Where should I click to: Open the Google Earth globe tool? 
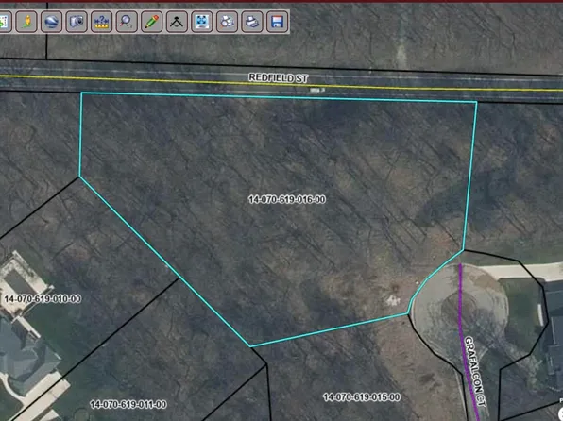coord(51,22)
